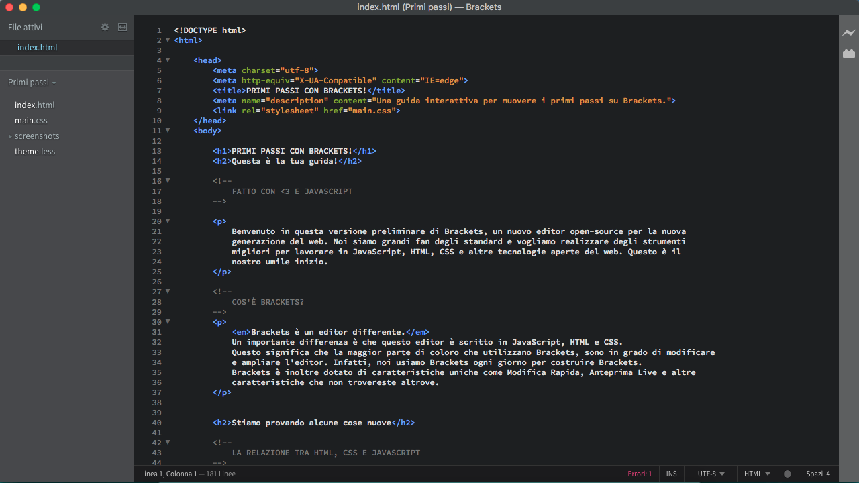Click the red macOS close button
The width and height of the screenshot is (859, 483).
[9, 7]
